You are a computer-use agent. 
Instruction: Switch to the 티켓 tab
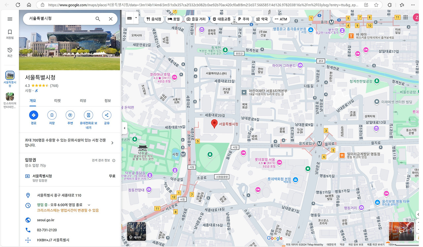[58, 101]
